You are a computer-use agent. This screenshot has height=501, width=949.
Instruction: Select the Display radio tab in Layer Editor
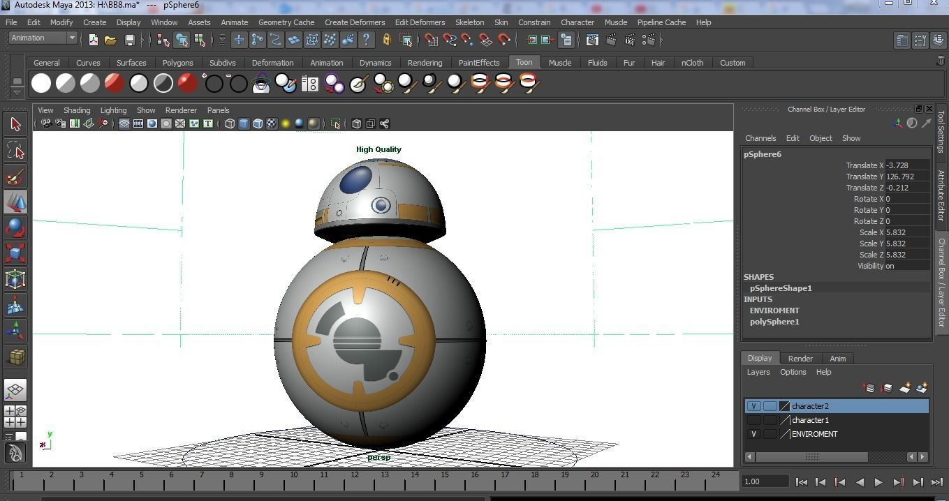tap(760, 358)
